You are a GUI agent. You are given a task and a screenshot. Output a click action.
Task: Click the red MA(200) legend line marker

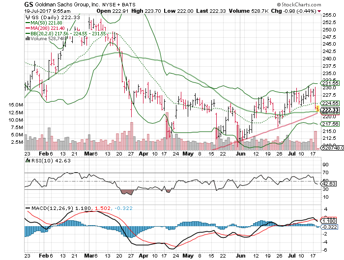pos(28,28)
